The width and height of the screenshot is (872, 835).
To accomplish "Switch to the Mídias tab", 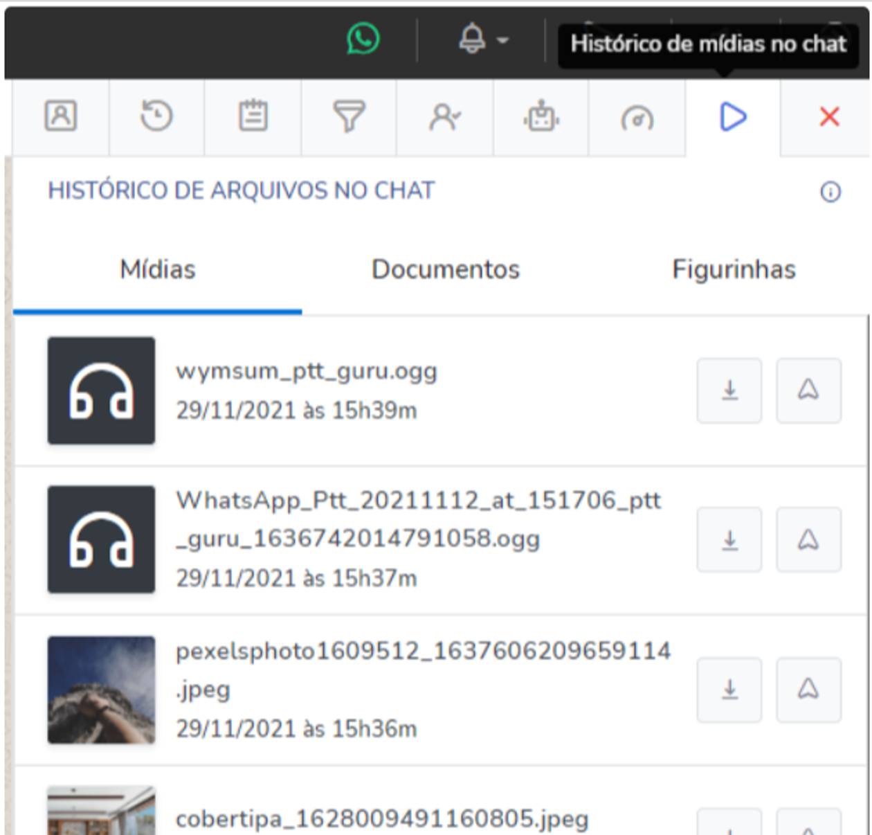I will point(158,269).
